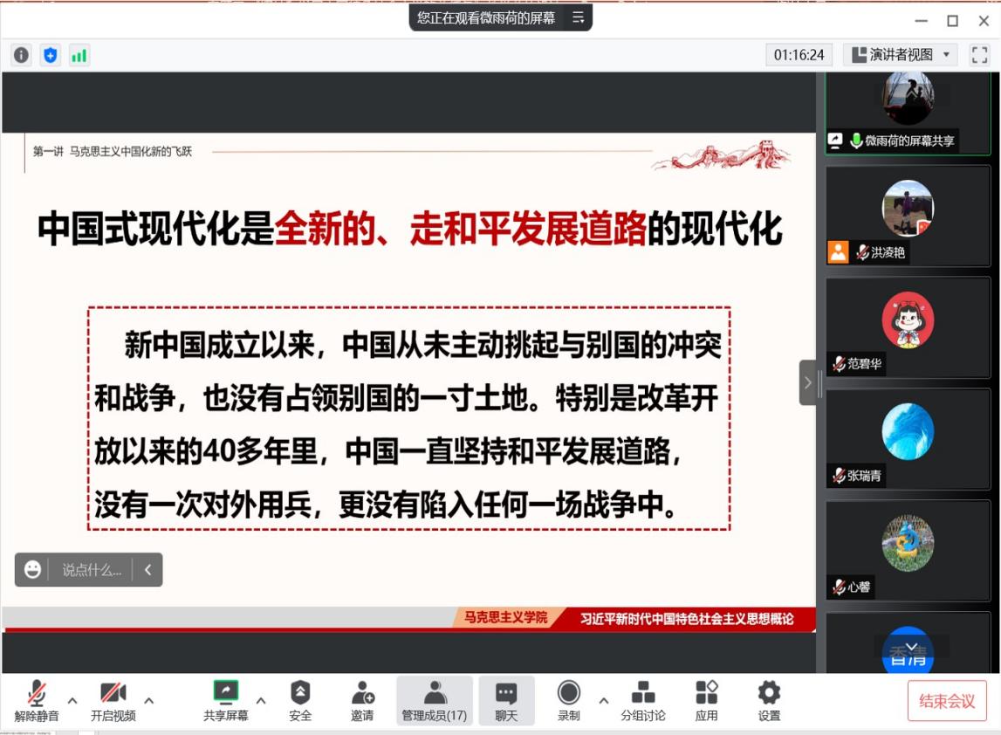Expand the audio options arrow beside 解除静音
Screen dimensions: 1001x735
(x=72, y=700)
